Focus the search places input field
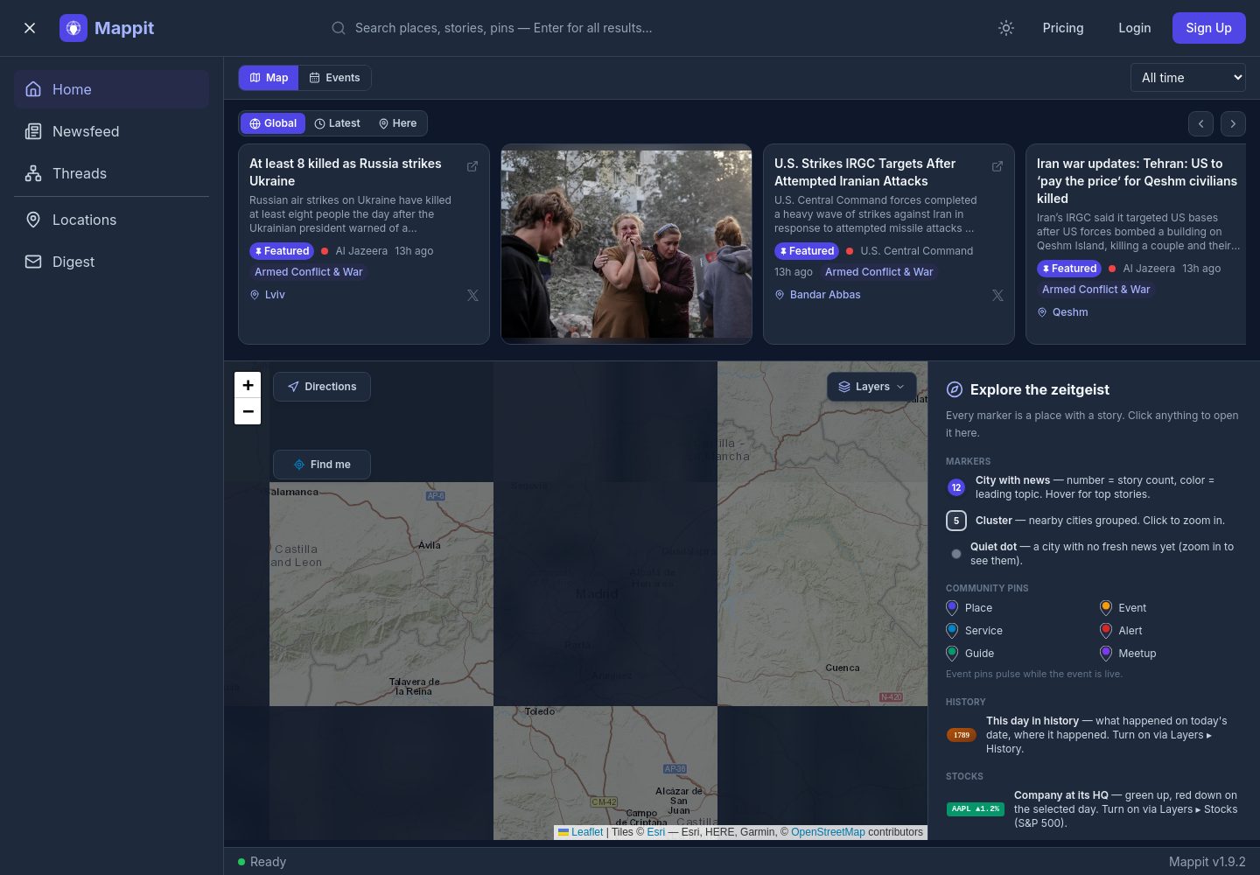Image resolution: width=1260 pixels, height=875 pixels. click(503, 28)
